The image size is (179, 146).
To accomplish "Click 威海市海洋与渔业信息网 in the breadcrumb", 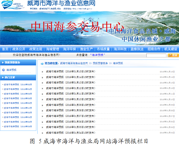I will point(74,63).
